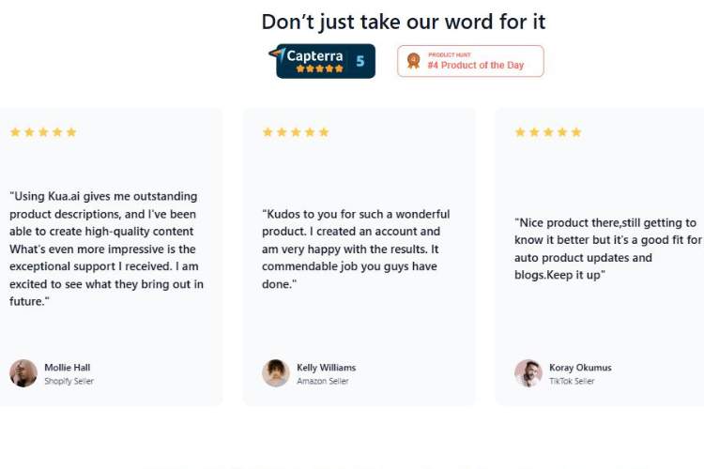Click Kelly Williams' avatar picture
The image size is (704, 469).
coord(276,373)
